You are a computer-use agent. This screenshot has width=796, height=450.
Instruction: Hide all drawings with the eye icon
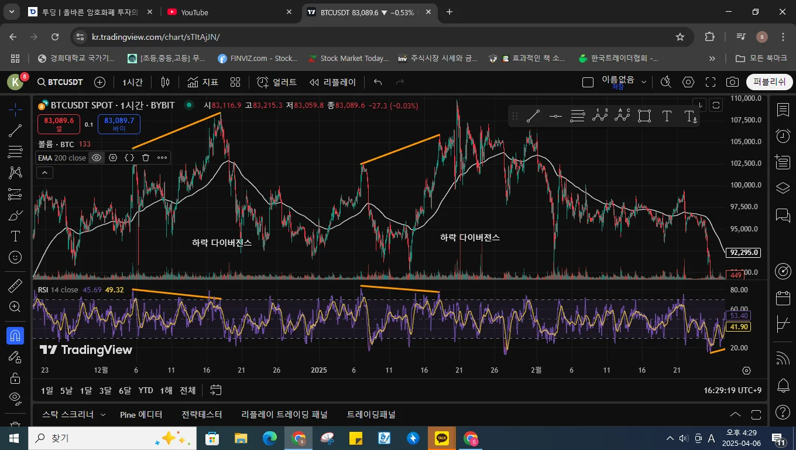16,398
